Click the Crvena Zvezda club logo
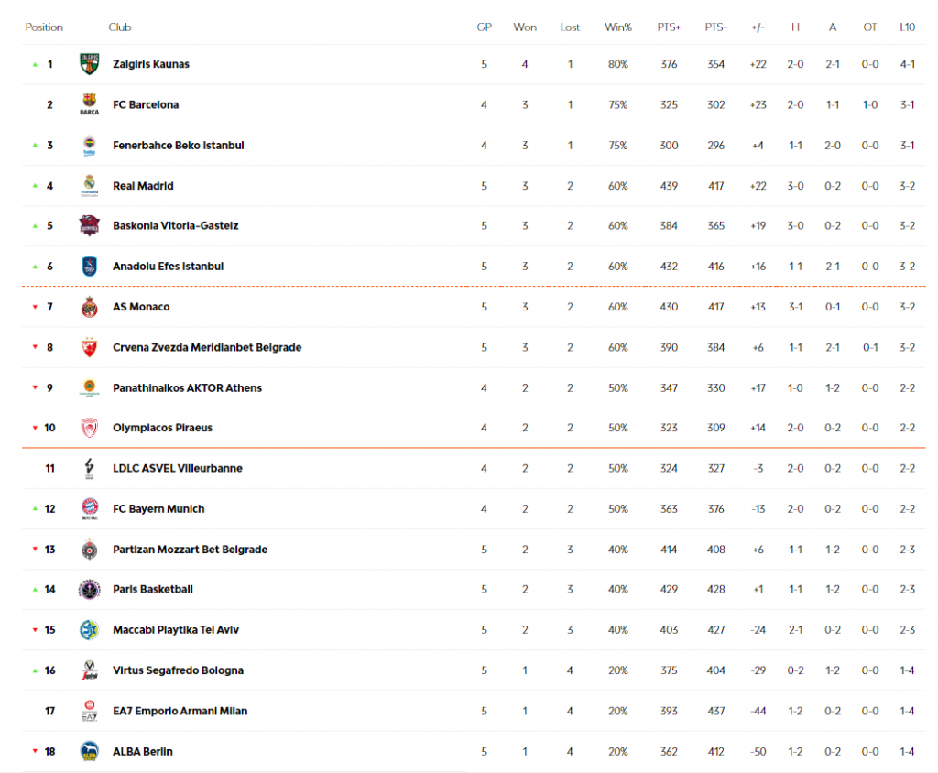Image resolution: width=938 pixels, height=773 pixels. [x=89, y=347]
